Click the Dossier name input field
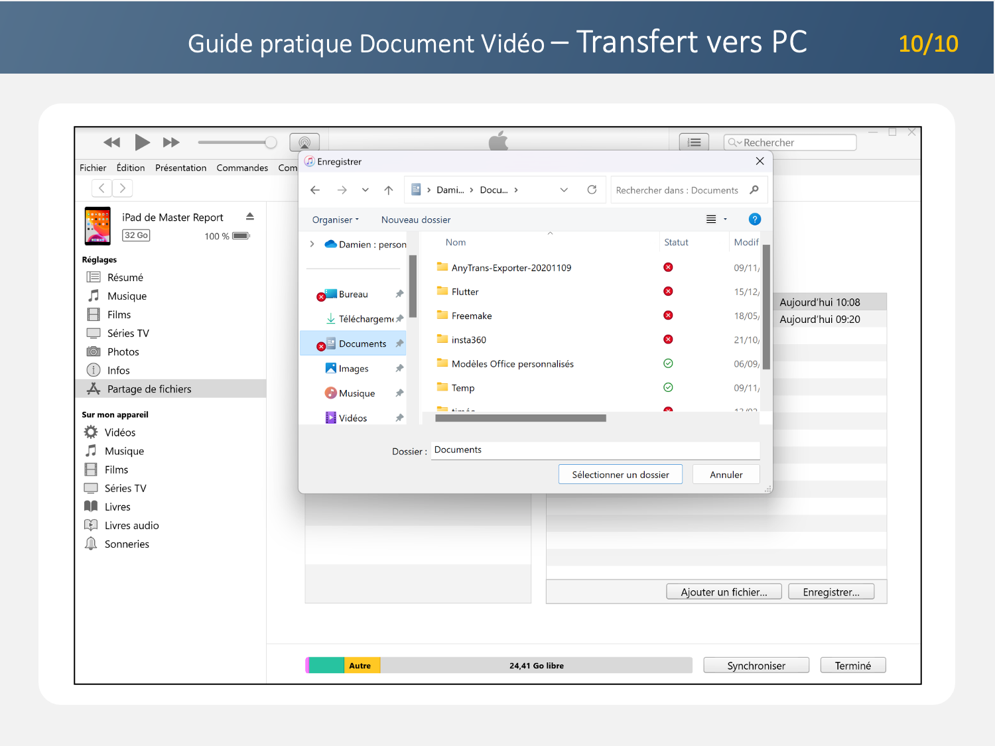The image size is (995, 746). click(x=594, y=450)
